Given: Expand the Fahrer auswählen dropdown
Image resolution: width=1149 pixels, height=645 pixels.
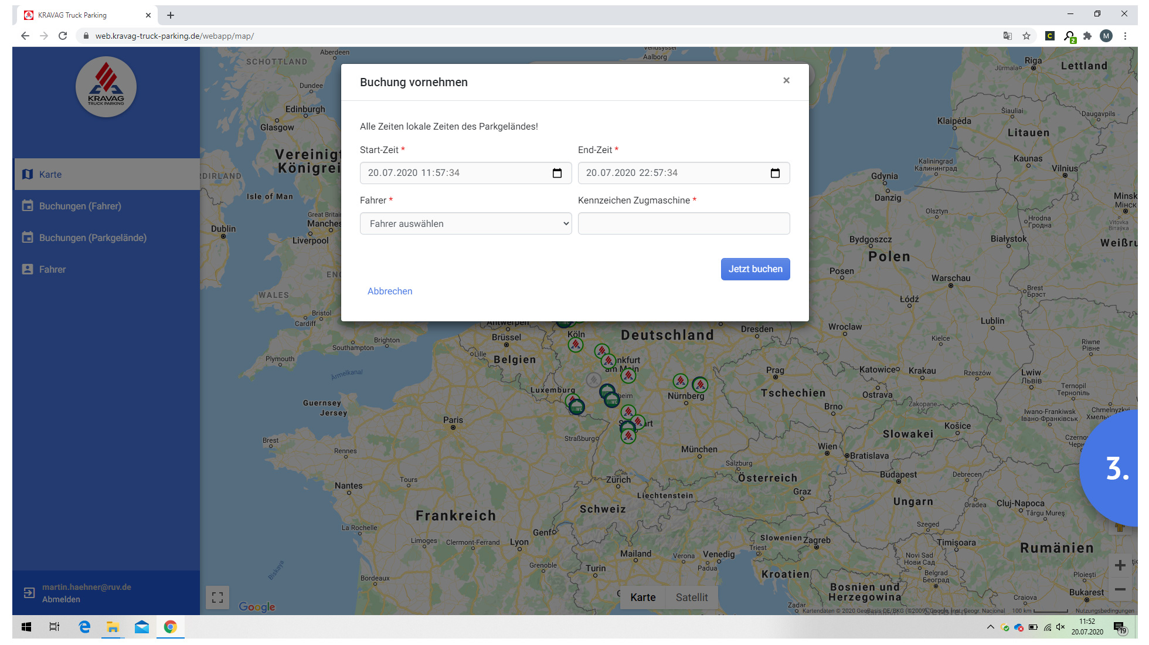Looking at the screenshot, I should (x=465, y=223).
